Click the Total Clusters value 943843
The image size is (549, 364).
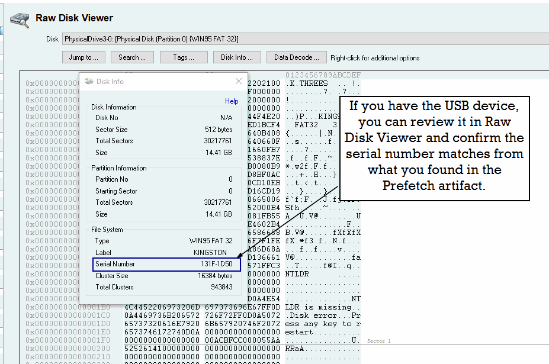pyautogui.click(x=221, y=287)
